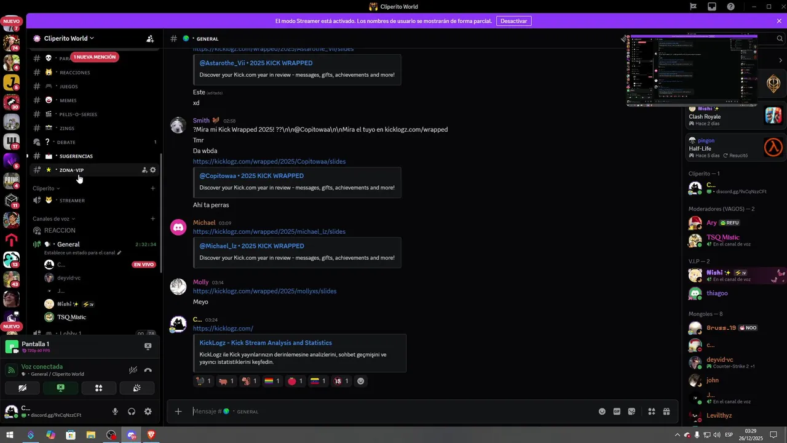This screenshot has width=787, height=443.
Task: Add a new reaction smiley button
Action: (361, 381)
